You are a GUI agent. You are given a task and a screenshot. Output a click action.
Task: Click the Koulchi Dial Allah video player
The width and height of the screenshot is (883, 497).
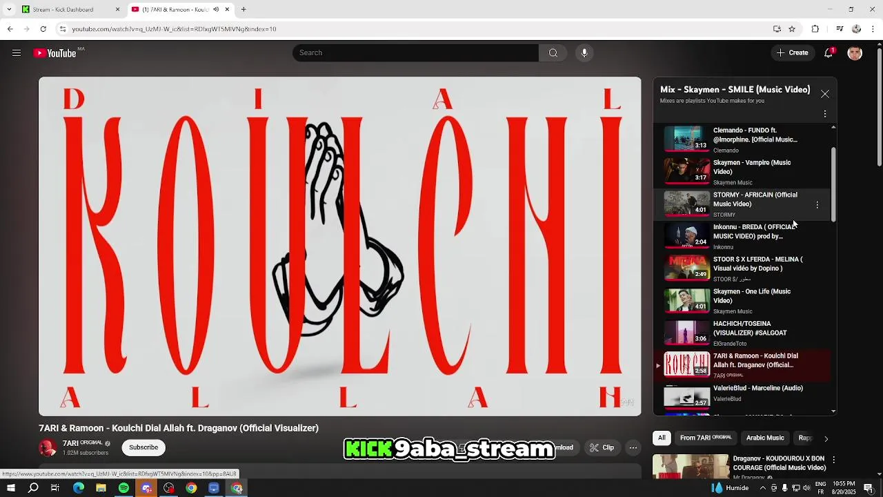coord(339,246)
